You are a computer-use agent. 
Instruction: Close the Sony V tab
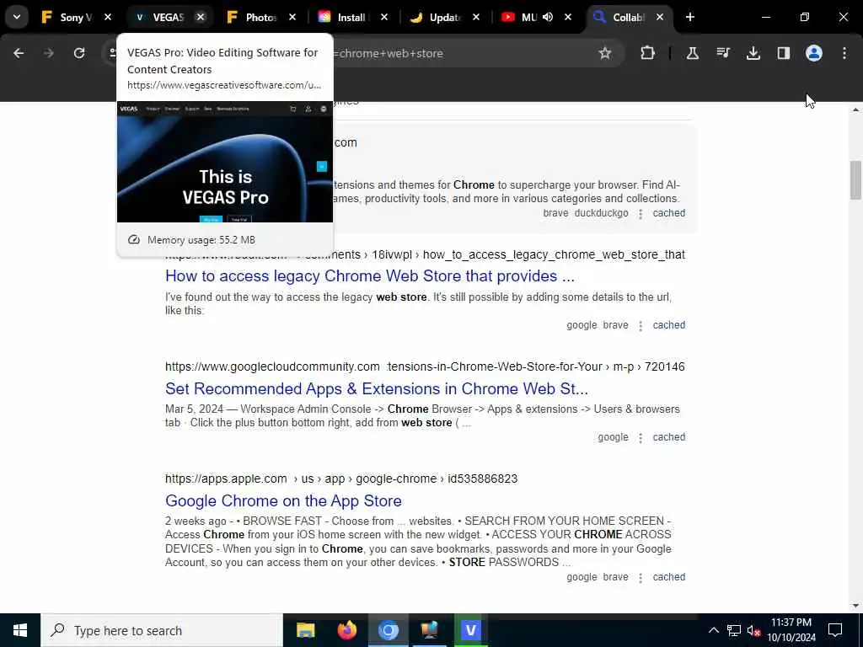click(x=108, y=17)
